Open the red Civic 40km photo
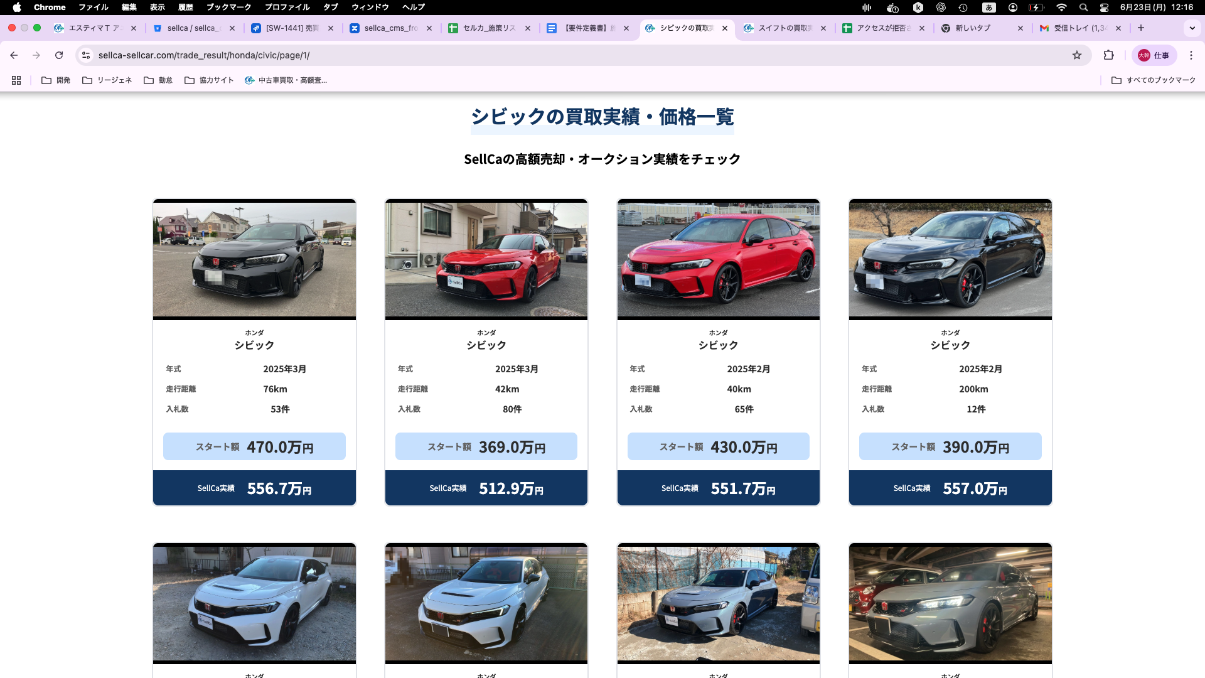This screenshot has width=1205, height=678. [719, 259]
